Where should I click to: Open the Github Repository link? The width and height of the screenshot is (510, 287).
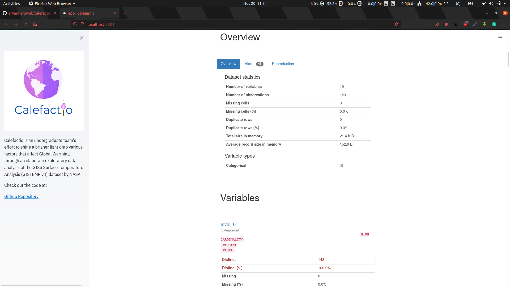(21, 196)
